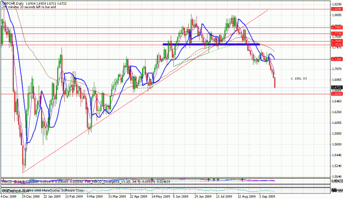The height and width of the screenshot is (199, 343).
Task: Click the 1.6460 price scale value
Action: pos(336,101)
